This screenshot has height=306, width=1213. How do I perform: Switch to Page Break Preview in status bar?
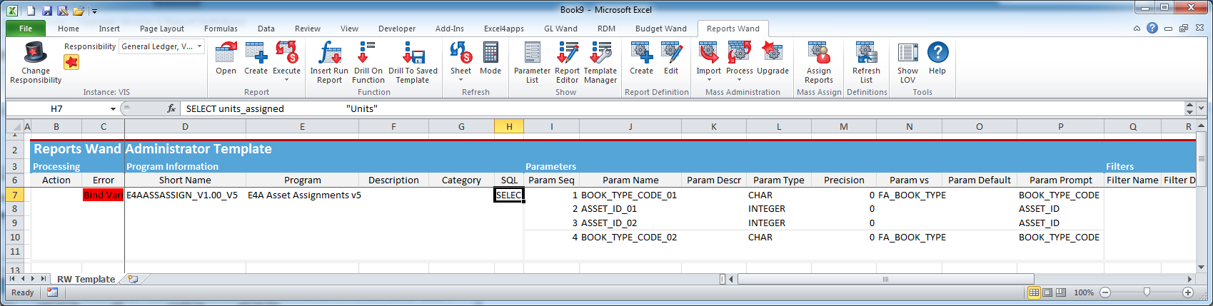1061,292
